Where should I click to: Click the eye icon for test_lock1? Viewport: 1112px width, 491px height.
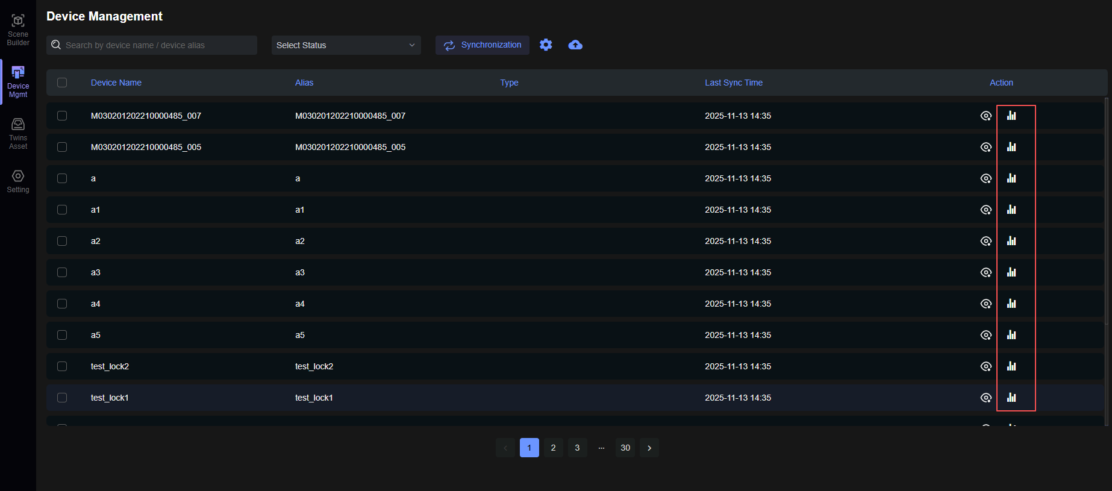pyautogui.click(x=985, y=398)
